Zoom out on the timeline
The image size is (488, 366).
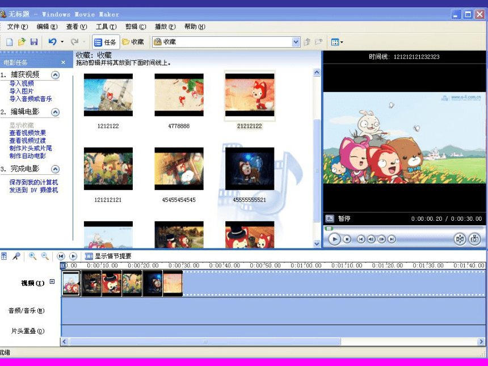point(45,256)
